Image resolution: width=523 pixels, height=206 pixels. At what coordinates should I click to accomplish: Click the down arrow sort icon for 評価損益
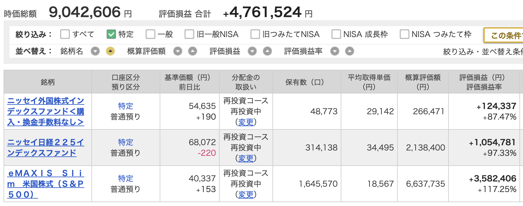tap(252, 51)
